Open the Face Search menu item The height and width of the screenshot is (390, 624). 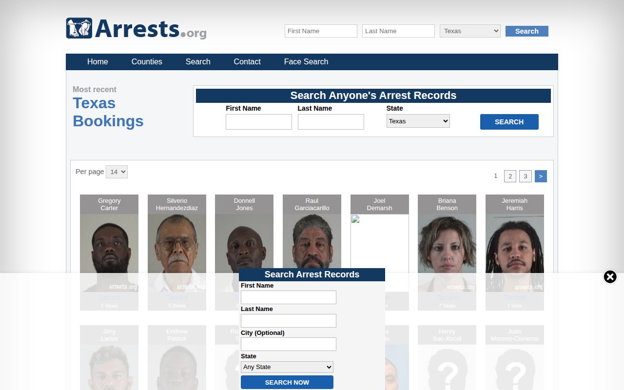pyautogui.click(x=306, y=61)
